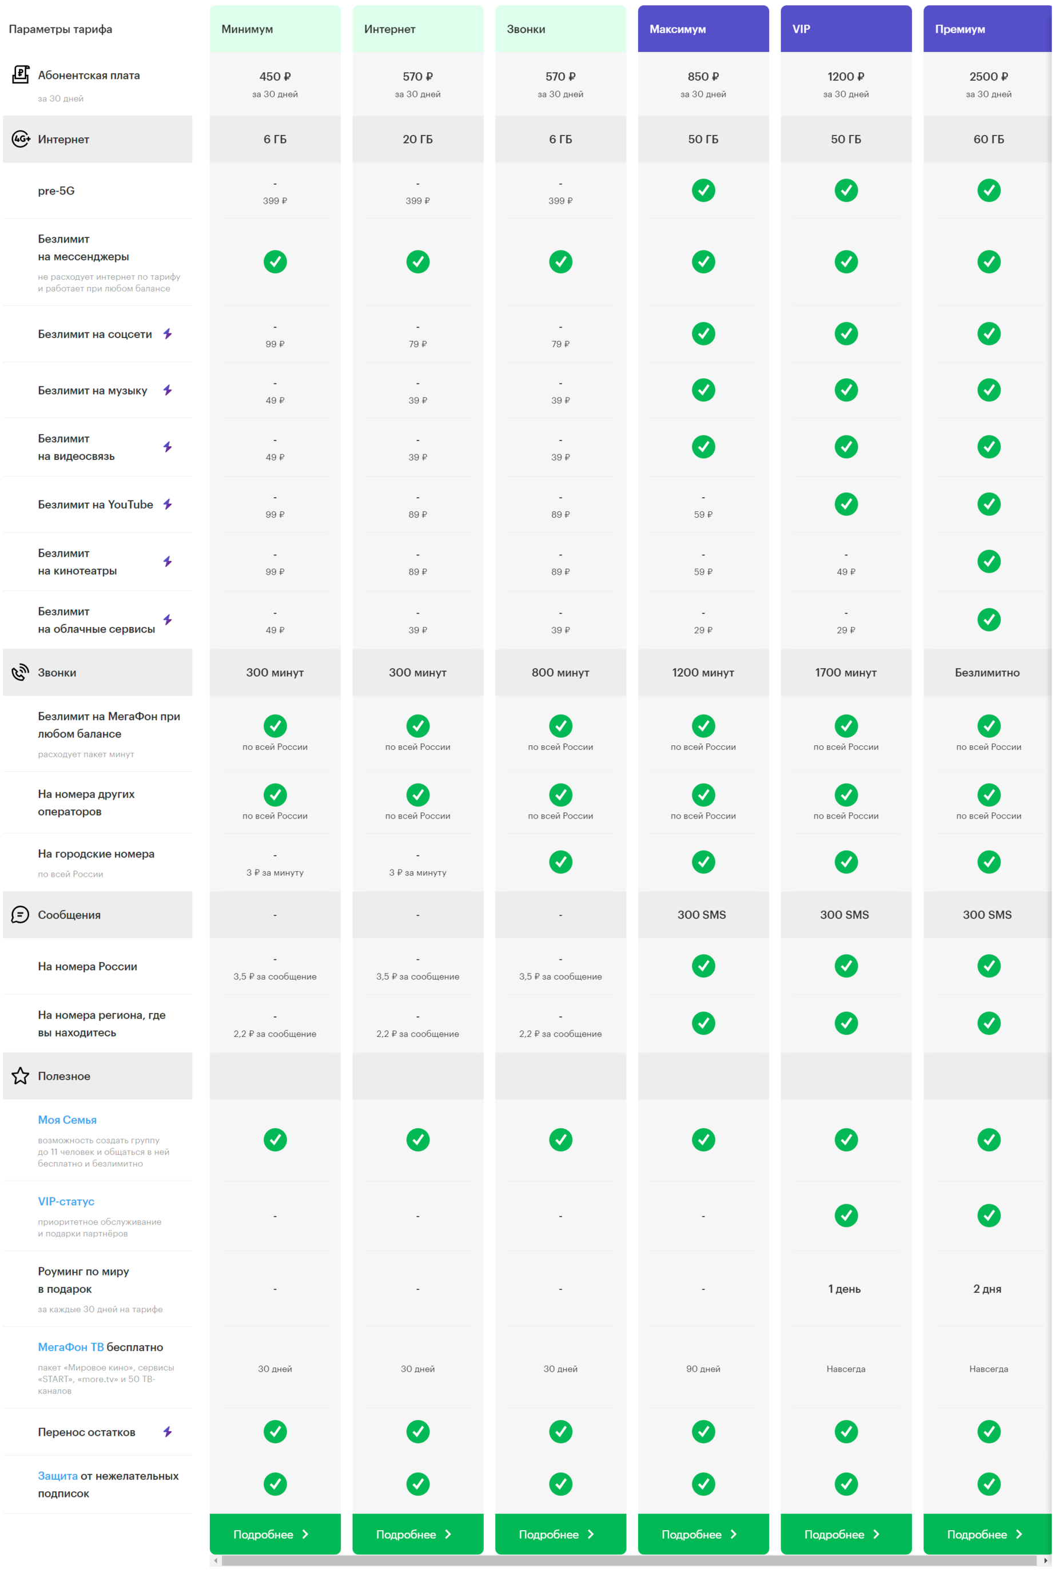1063x1573 pixels.
Task: Expand Подробнее chevron under Минимум tariff
Action: tap(305, 1535)
